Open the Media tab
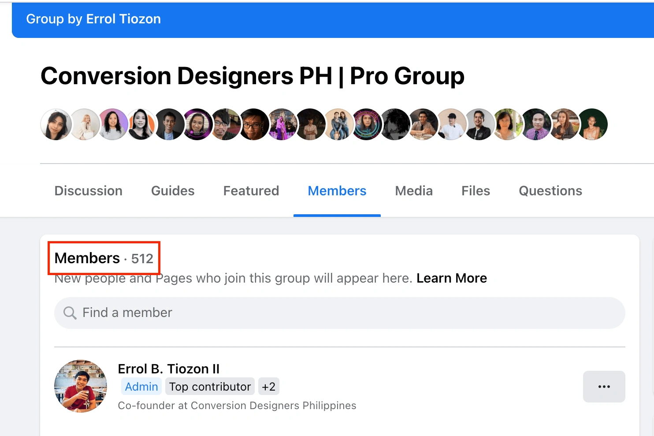 [414, 191]
